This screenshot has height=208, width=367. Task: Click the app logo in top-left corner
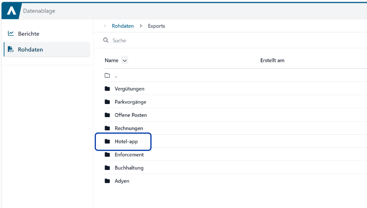[11, 11]
